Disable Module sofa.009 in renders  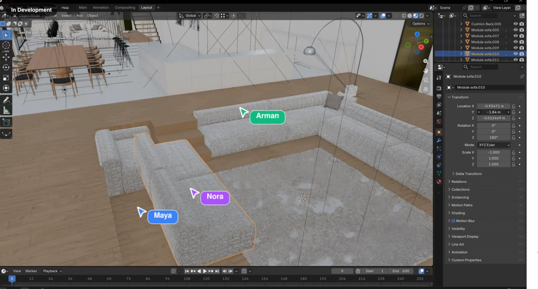point(521,48)
